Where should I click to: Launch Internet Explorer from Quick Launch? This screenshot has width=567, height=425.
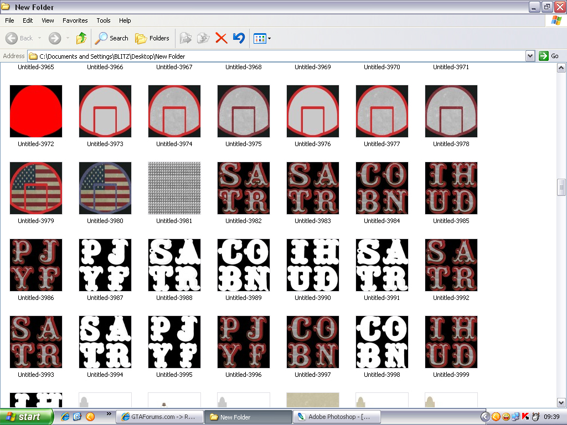[65, 417]
